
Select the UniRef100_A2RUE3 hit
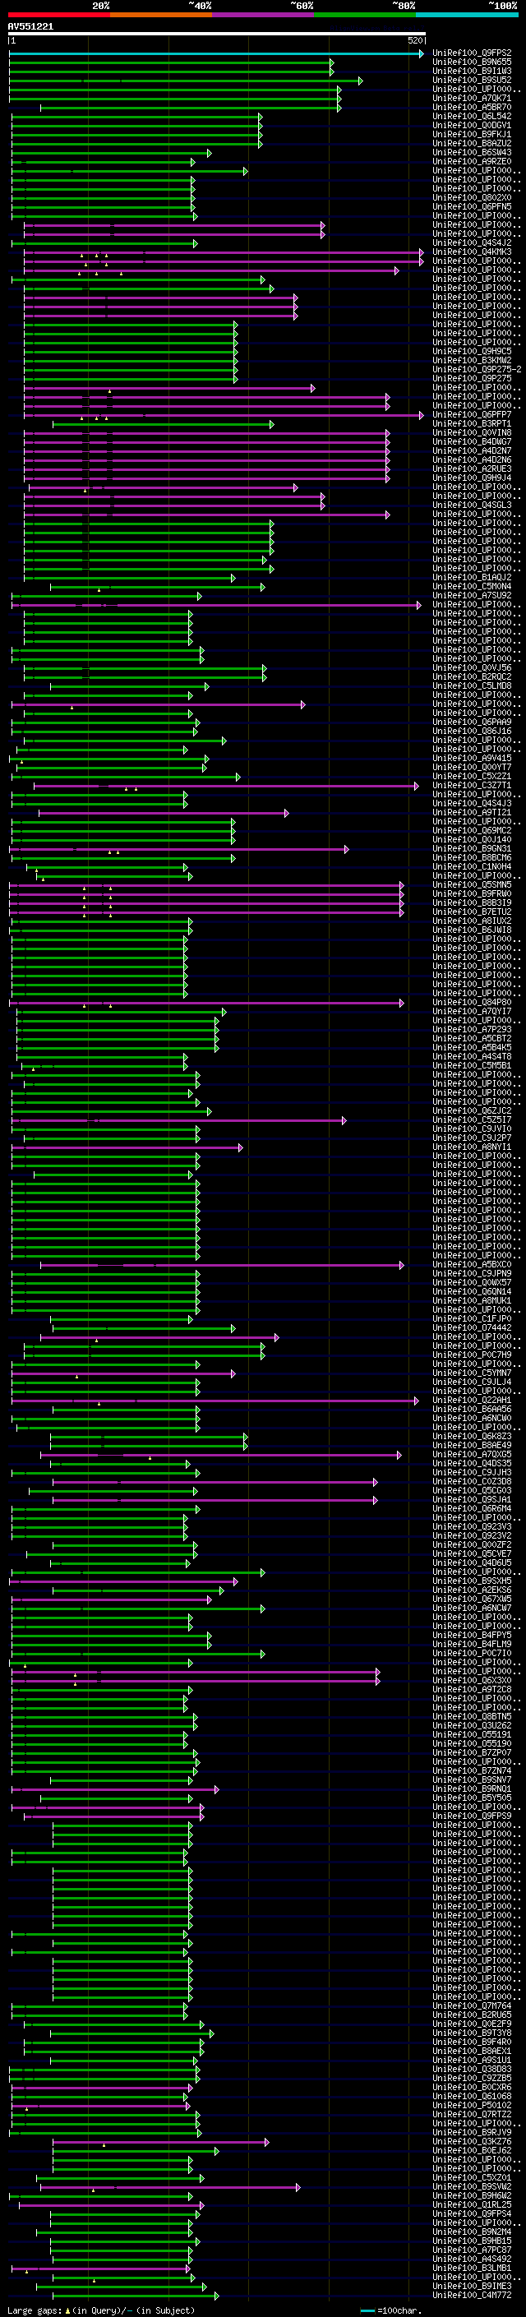click(472, 468)
